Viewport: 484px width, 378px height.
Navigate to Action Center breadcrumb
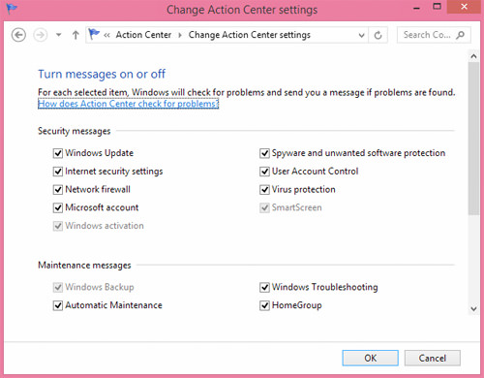coord(143,35)
